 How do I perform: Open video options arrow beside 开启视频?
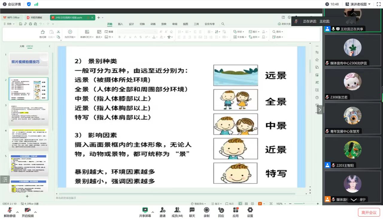click(35, 212)
